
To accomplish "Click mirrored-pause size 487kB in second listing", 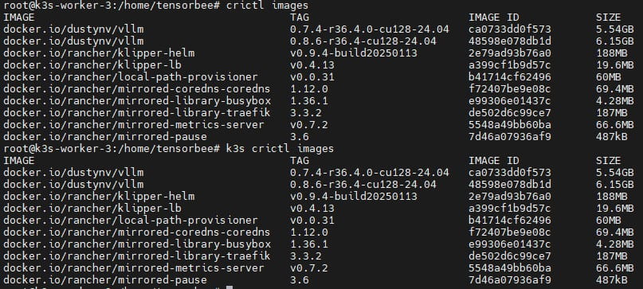I will point(611,280).
